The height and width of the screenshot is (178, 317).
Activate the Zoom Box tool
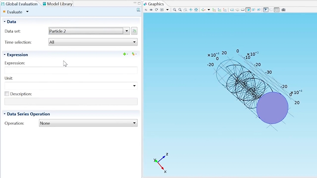185,10
